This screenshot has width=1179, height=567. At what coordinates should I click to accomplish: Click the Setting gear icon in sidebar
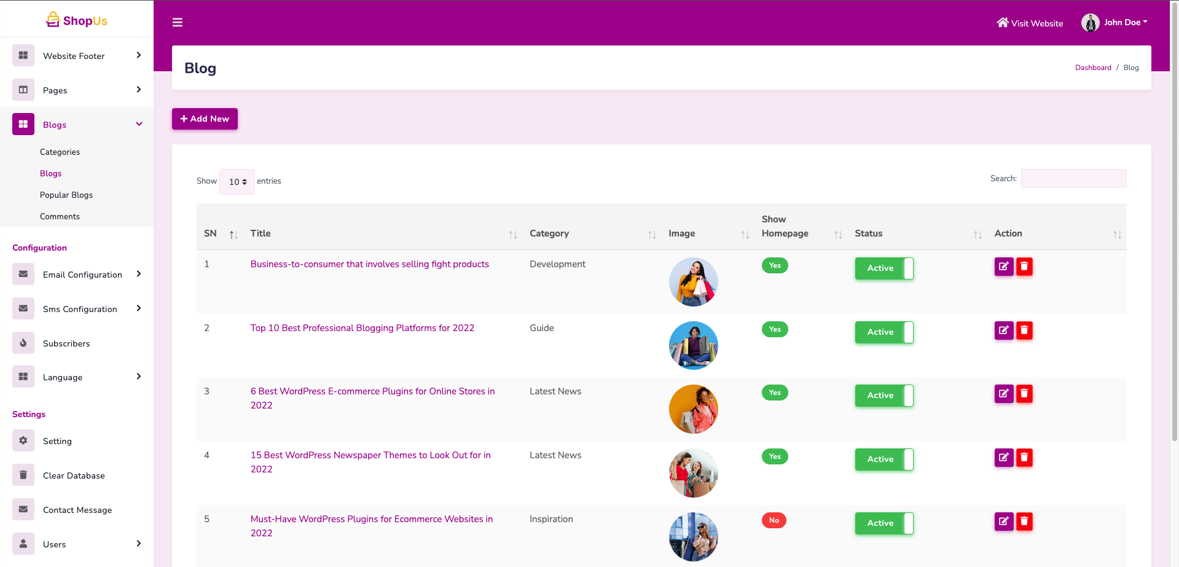pyautogui.click(x=23, y=440)
